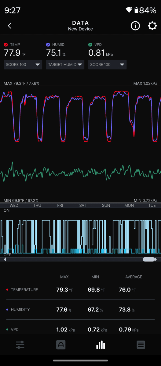Click the VPD max value 1.02
This screenshot has height=366, width=161.
[x=62, y=330]
